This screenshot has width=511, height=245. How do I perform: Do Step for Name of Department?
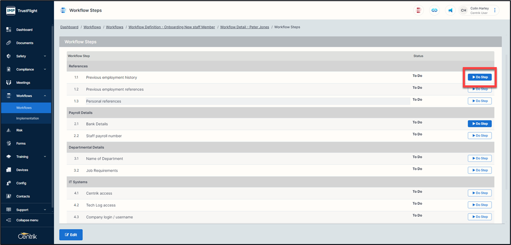pyautogui.click(x=480, y=158)
